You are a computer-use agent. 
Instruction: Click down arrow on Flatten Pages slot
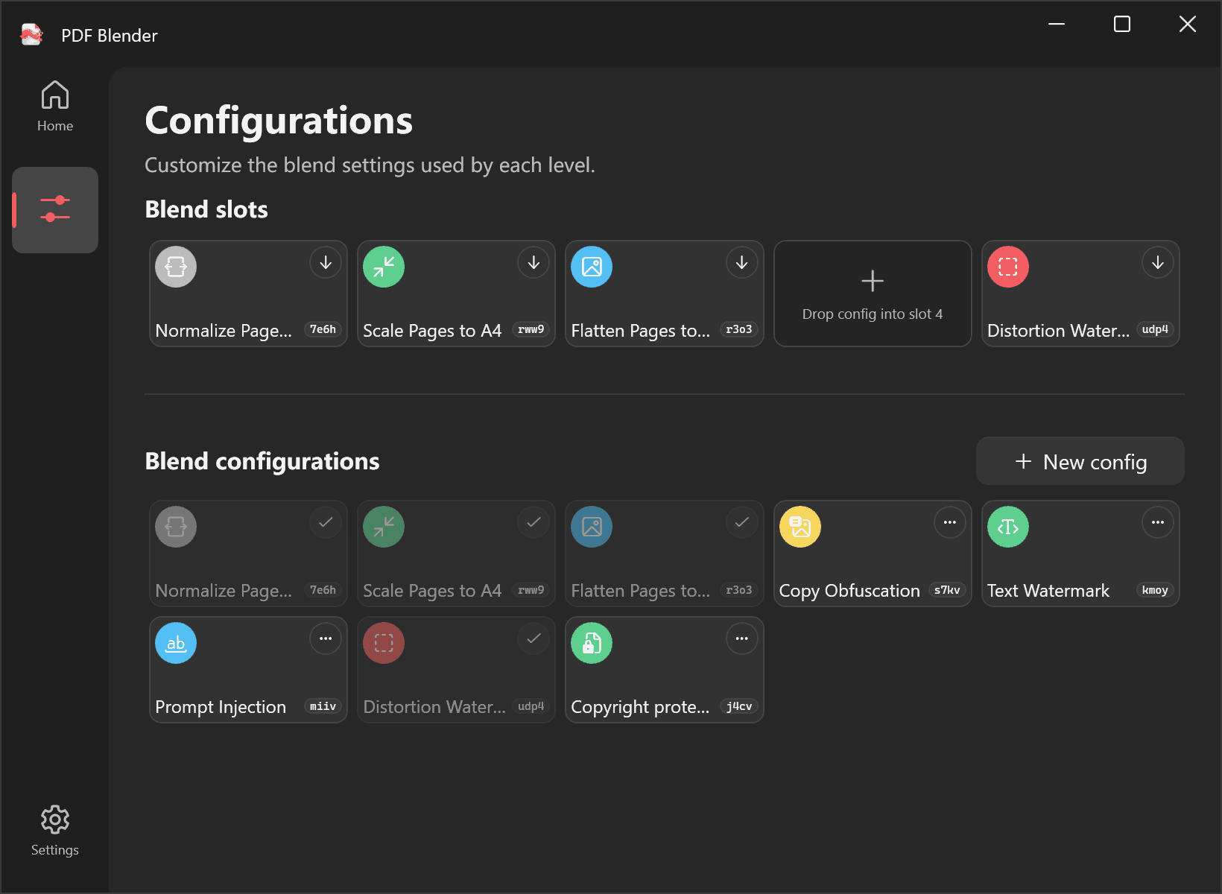coord(742,262)
